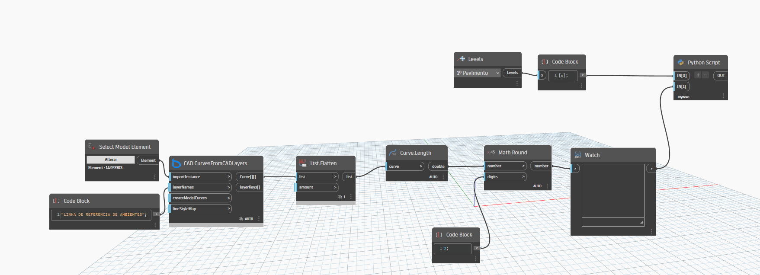Image resolution: width=760 pixels, height=275 pixels.
Task: Toggle preview eye icon on List.Flatten node
Action: [340, 197]
